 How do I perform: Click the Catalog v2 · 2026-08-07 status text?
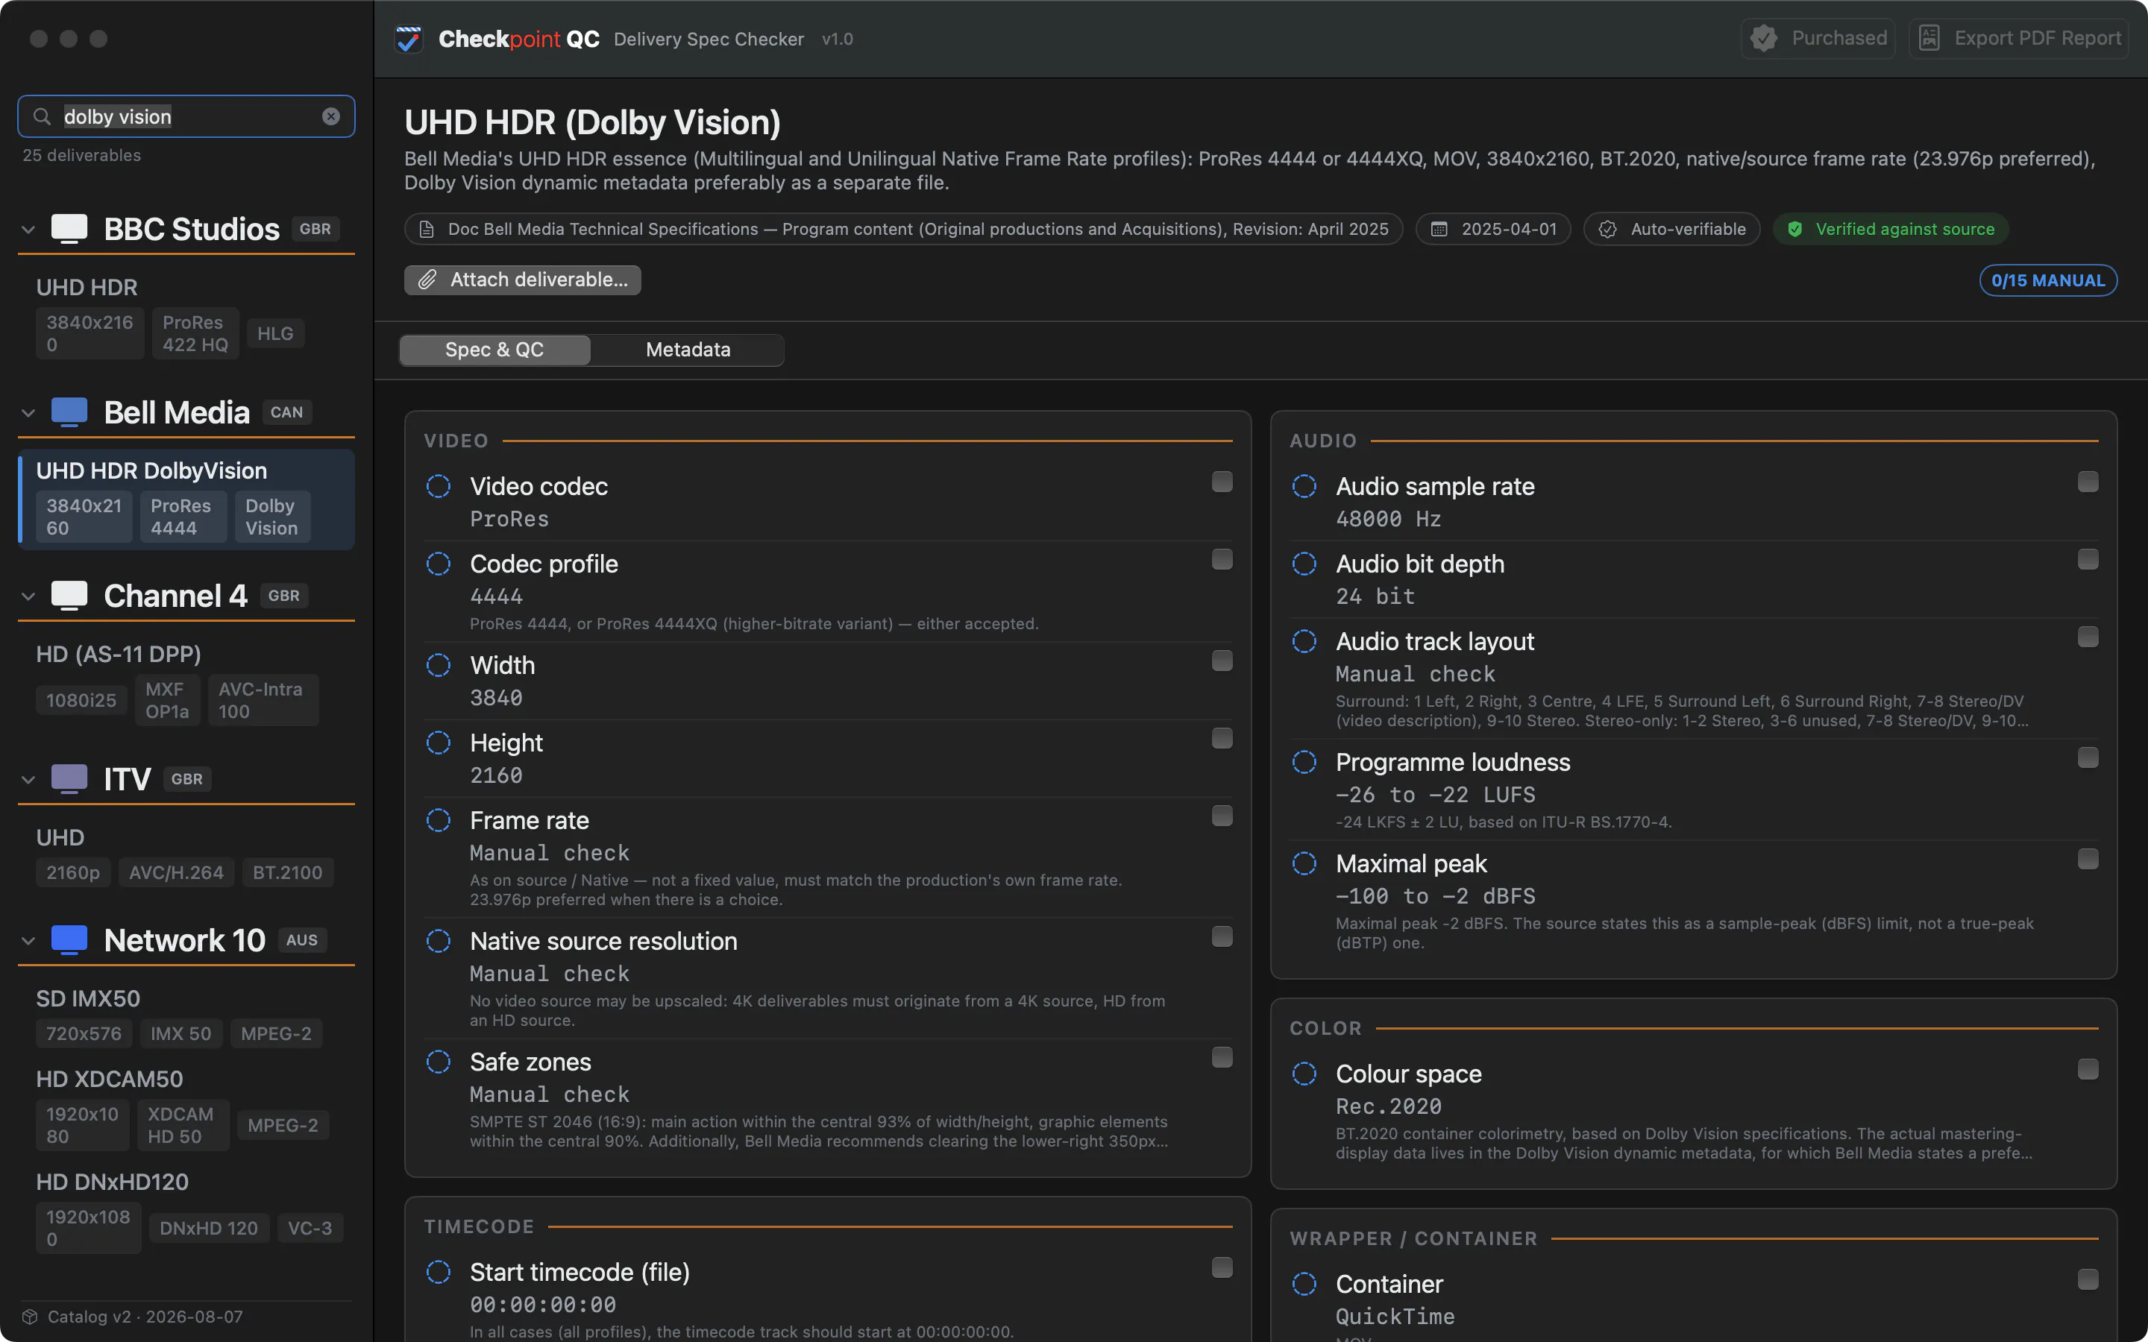click(x=145, y=1316)
